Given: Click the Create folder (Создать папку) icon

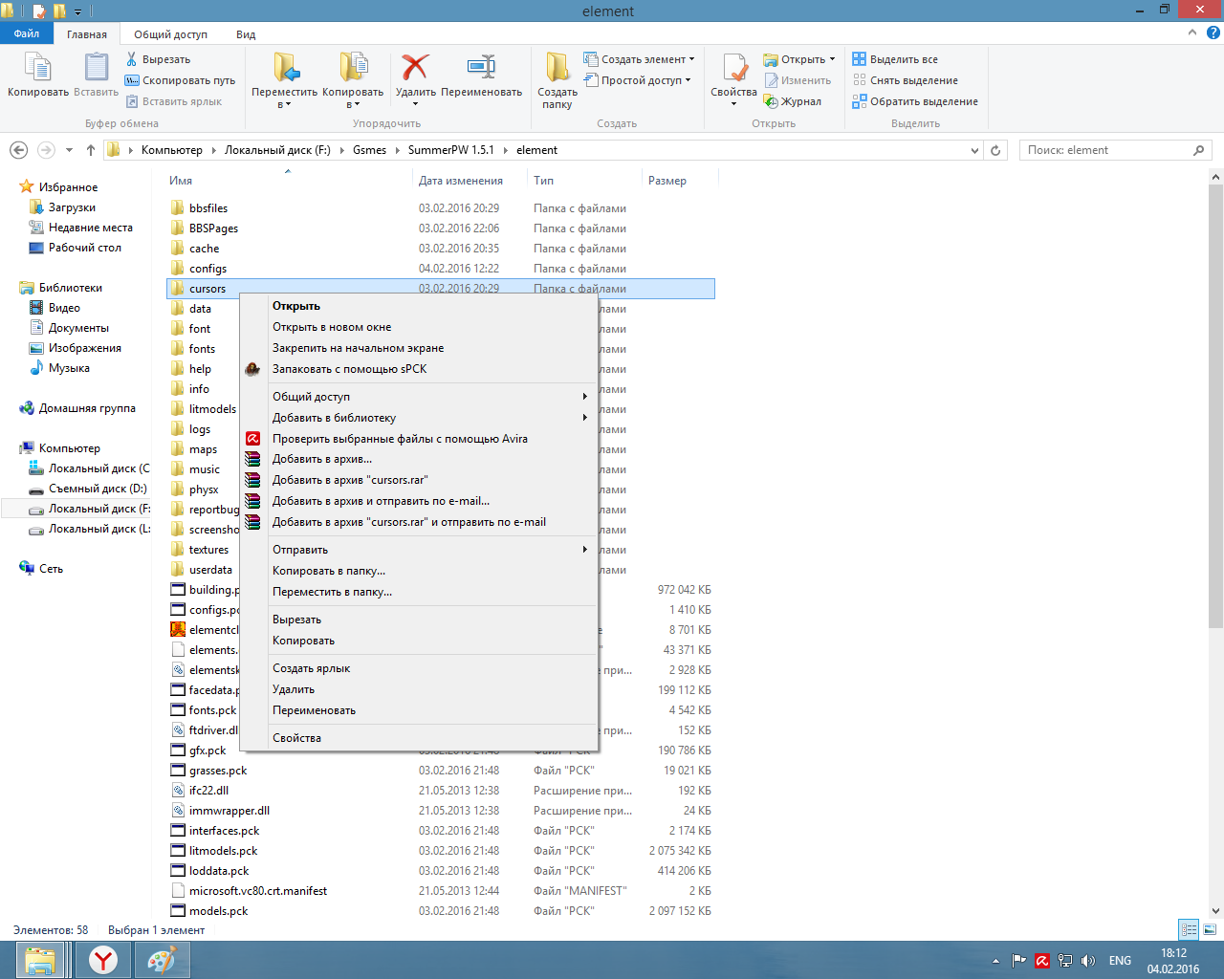Looking at the screenshot, I should tap(557, 69).
